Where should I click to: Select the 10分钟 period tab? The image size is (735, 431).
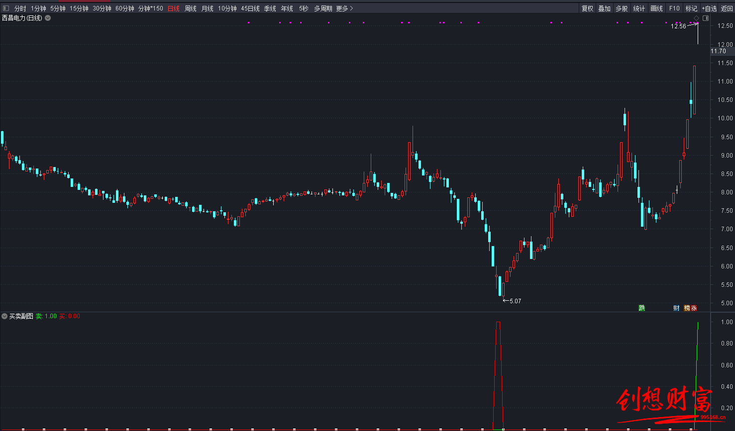pyautogui.click(x=227, y=8)
